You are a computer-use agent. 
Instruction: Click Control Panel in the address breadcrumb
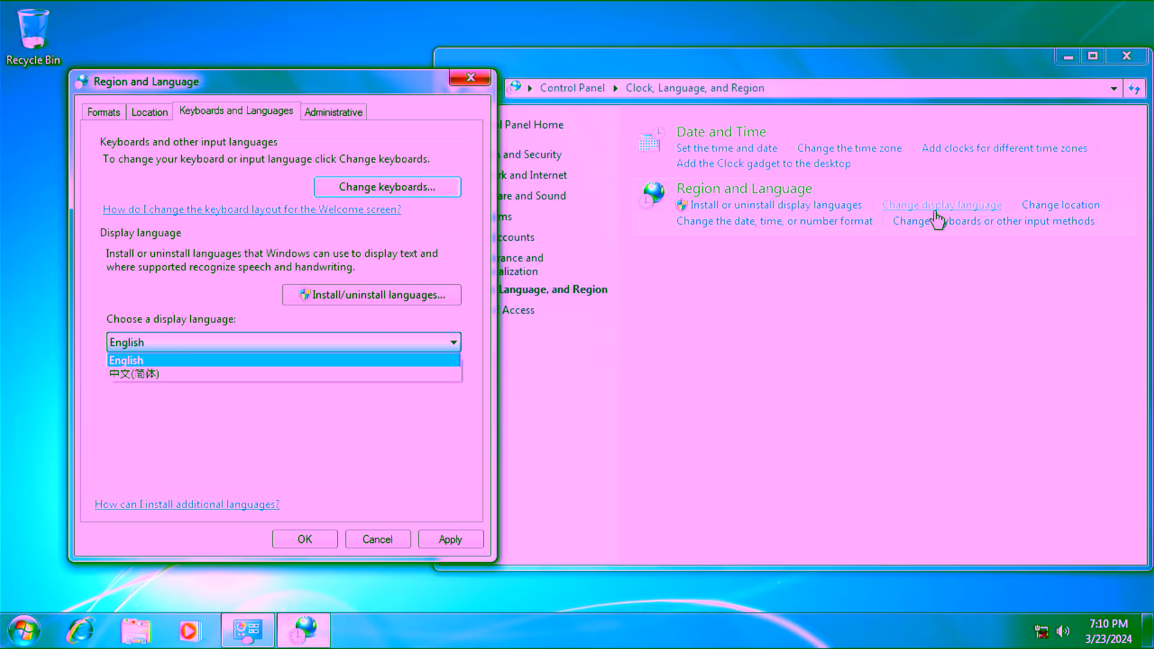[x=572, y=88]
